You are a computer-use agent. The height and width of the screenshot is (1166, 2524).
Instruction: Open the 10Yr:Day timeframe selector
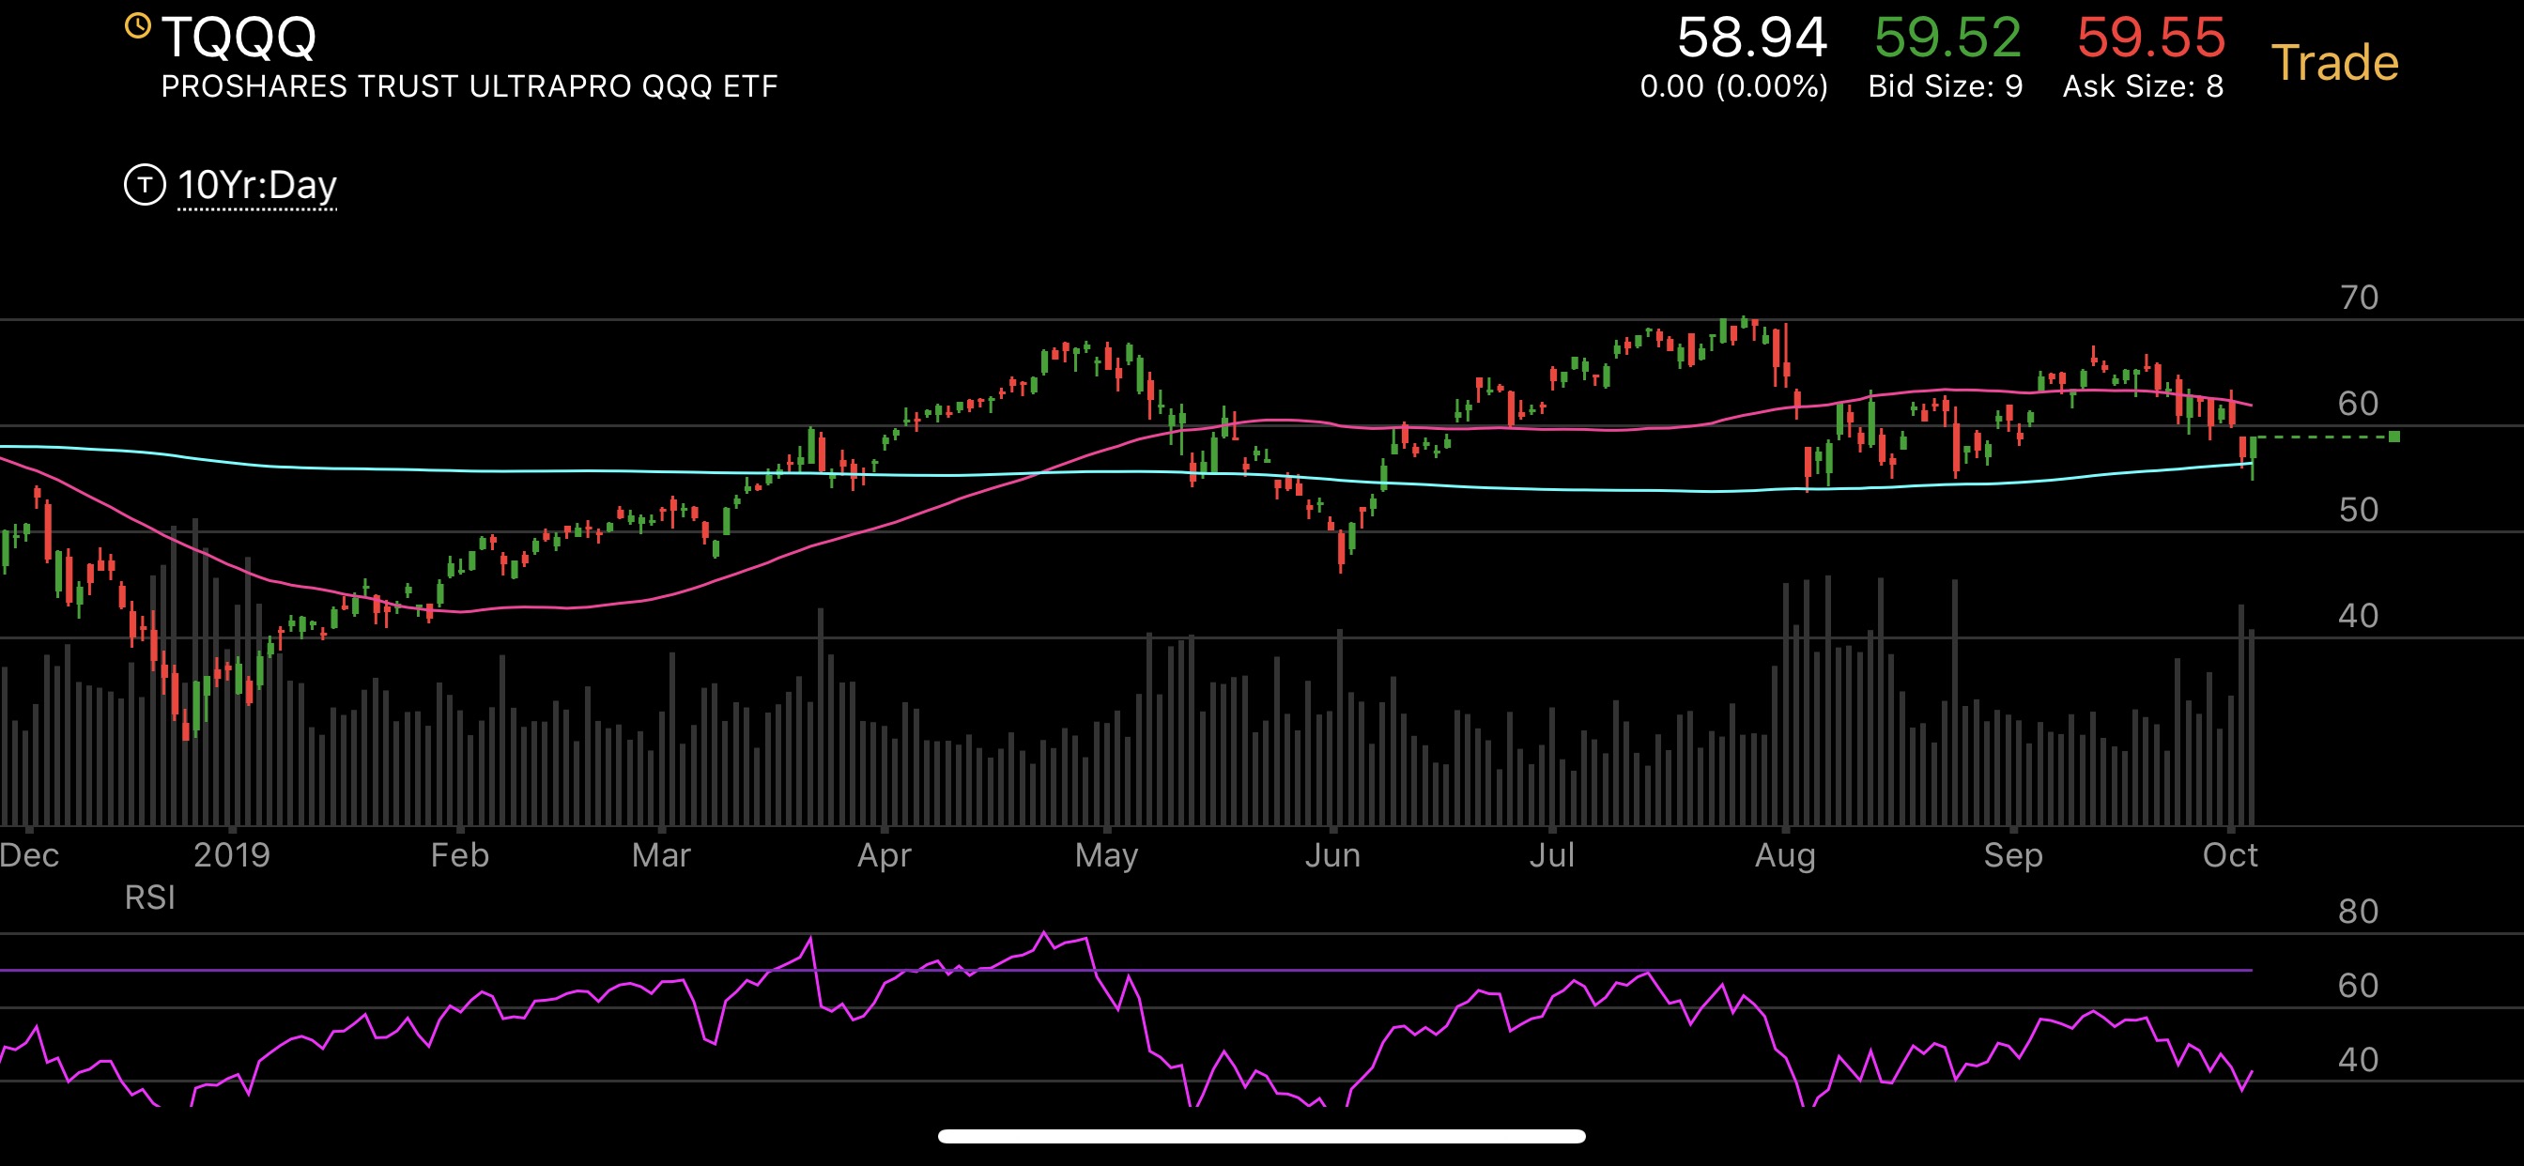click(x=256, y=185)
